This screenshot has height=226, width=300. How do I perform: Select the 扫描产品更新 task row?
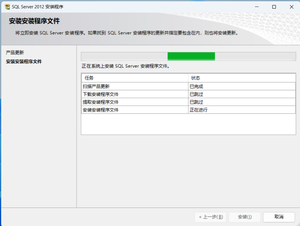click(189, 86)
